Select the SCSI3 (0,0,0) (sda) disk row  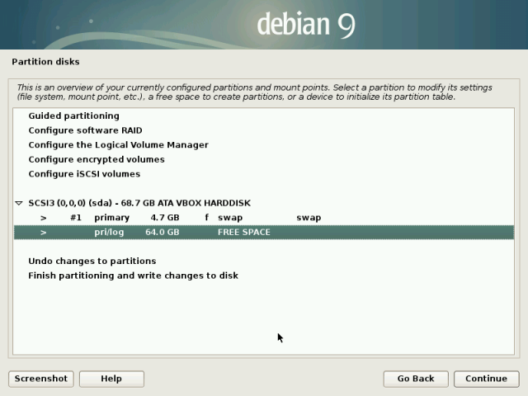click(264, 203)
